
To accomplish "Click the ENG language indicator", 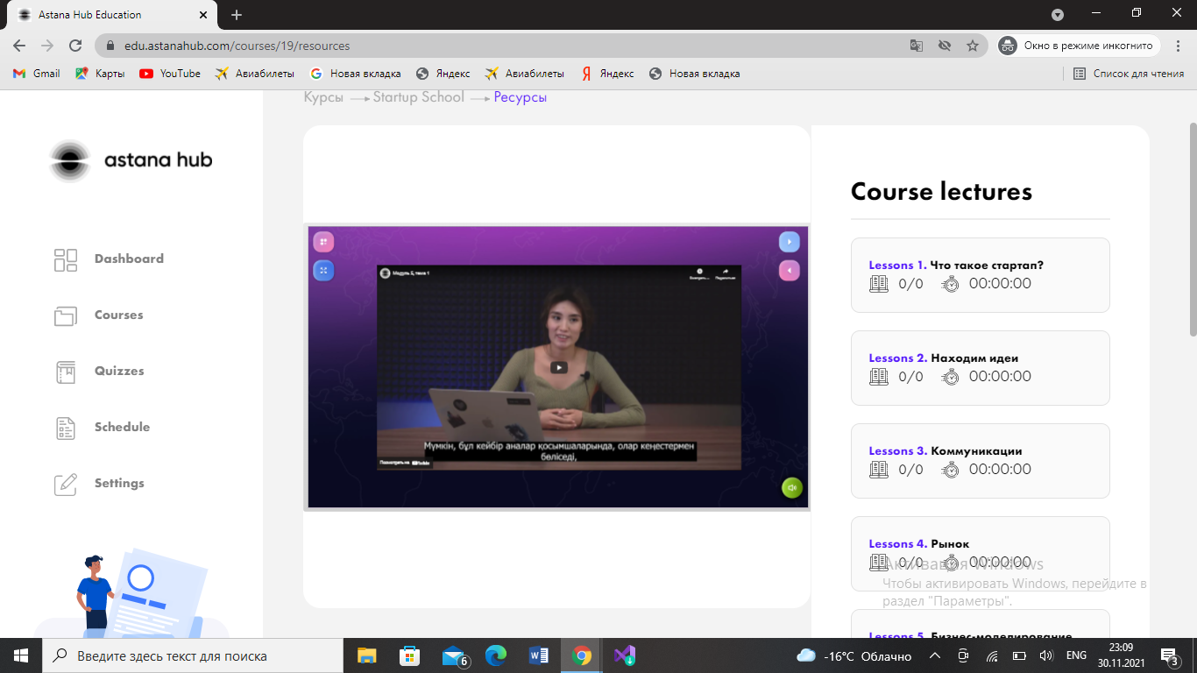I will coord(1076,655).
